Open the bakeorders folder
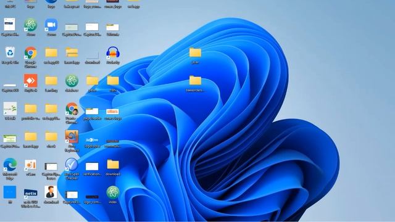This screenshot has height=222, width=395. (x=195, y=81)
